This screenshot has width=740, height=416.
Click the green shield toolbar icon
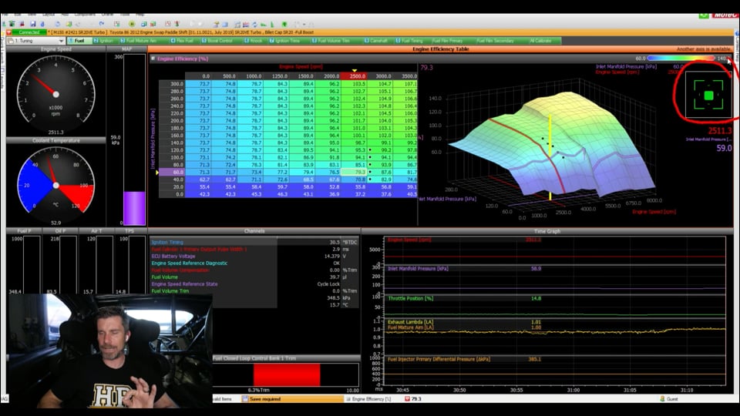284,24
